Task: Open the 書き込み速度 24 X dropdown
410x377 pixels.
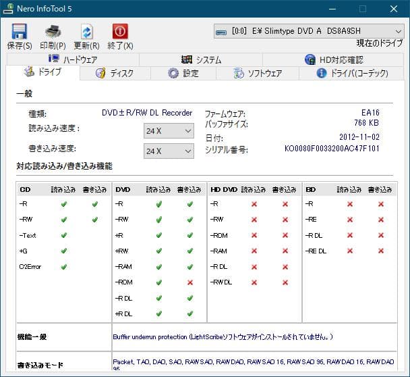Action: [x=169, y=151]
